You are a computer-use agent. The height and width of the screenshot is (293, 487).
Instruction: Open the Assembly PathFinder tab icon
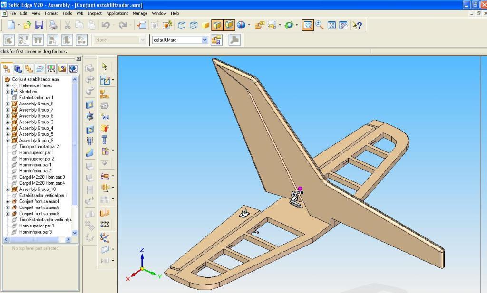pyautogui.click(x=7, y=68)
